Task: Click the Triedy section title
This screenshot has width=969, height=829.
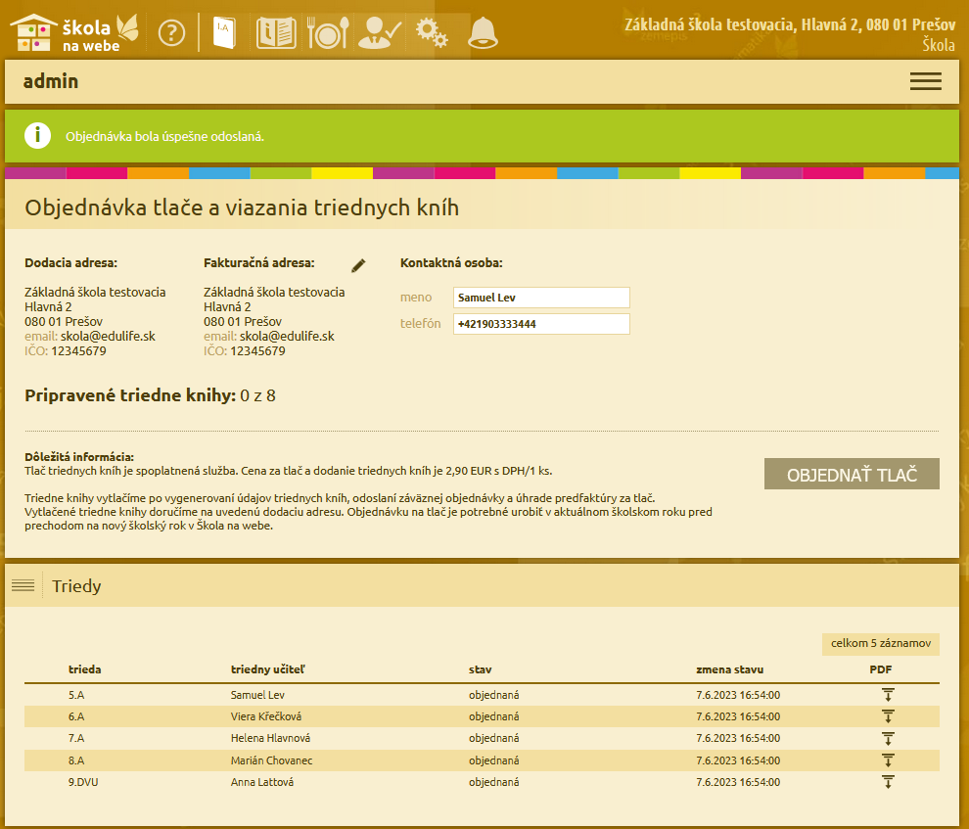Action: (x=76, y=585)
